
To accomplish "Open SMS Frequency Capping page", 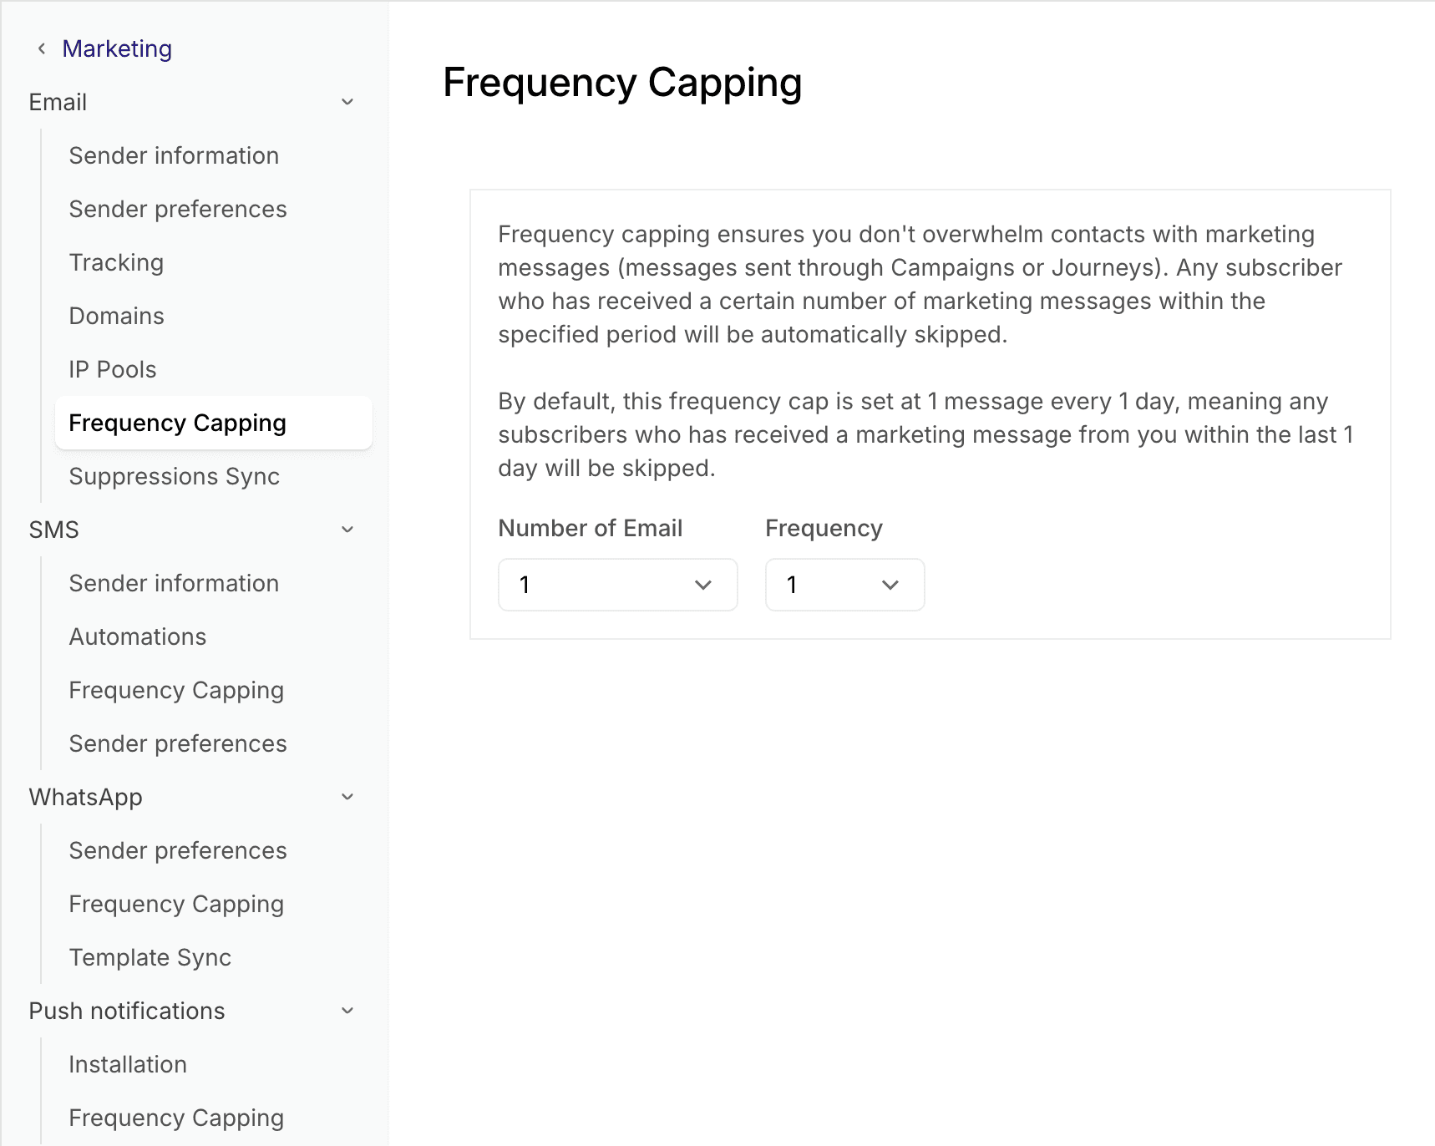I will [176, 691].
